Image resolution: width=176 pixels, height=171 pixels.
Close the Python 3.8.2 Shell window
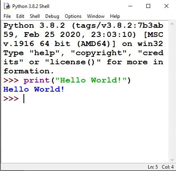[166, 6]
